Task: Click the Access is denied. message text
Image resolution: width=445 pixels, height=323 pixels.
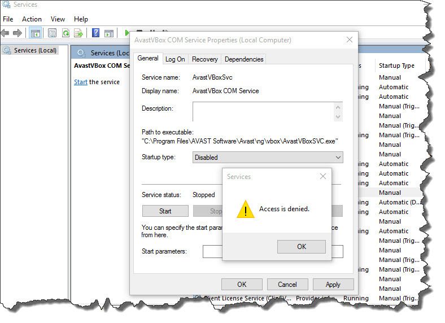Action: tap(284, 209)
